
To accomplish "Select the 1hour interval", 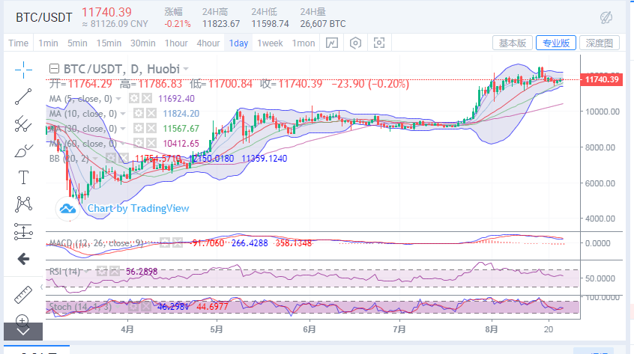I will point(176,43).
